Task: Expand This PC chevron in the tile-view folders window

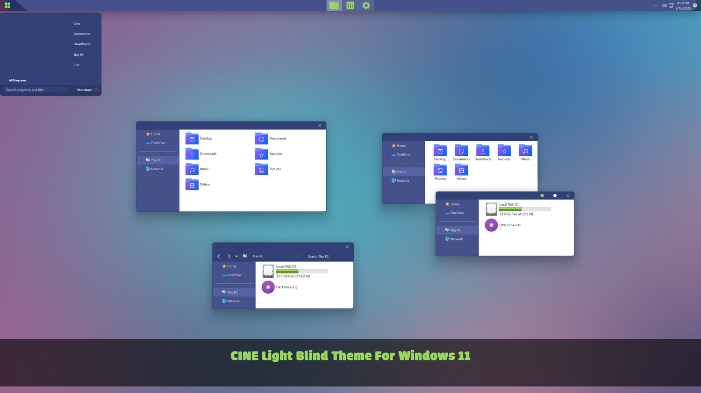Action: click(141, 160)
